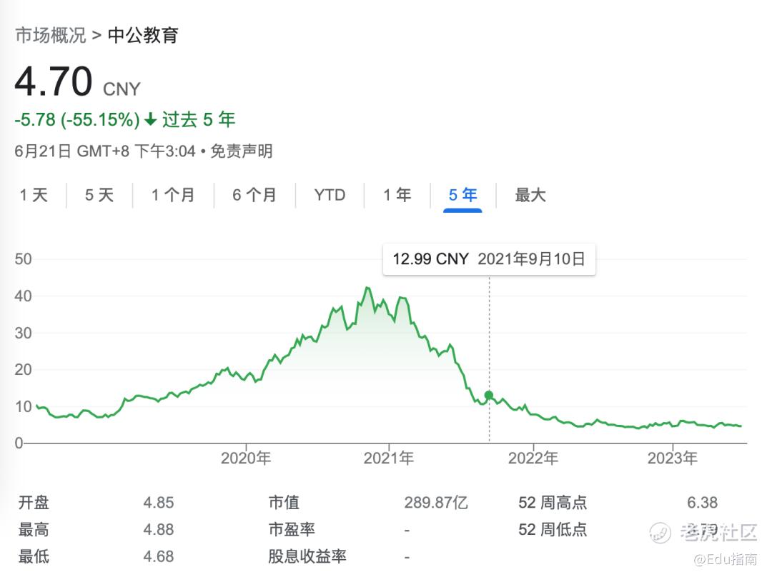Screen dimensions: 772x577
Task: Click the 开盘 value 4.85
Action: click(x=159, y=502)
